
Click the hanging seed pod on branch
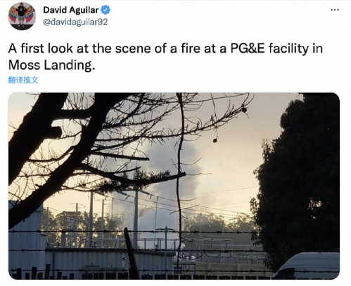[x=215, y=140]
